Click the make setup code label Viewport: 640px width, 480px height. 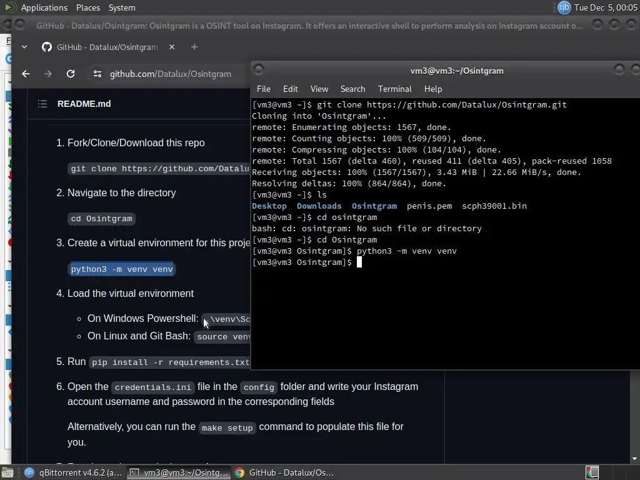(x=227, y=427)
